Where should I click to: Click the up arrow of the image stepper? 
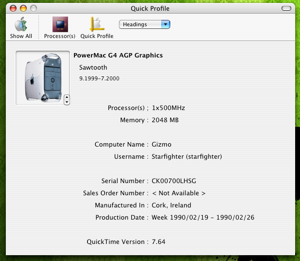click(67, 97)
